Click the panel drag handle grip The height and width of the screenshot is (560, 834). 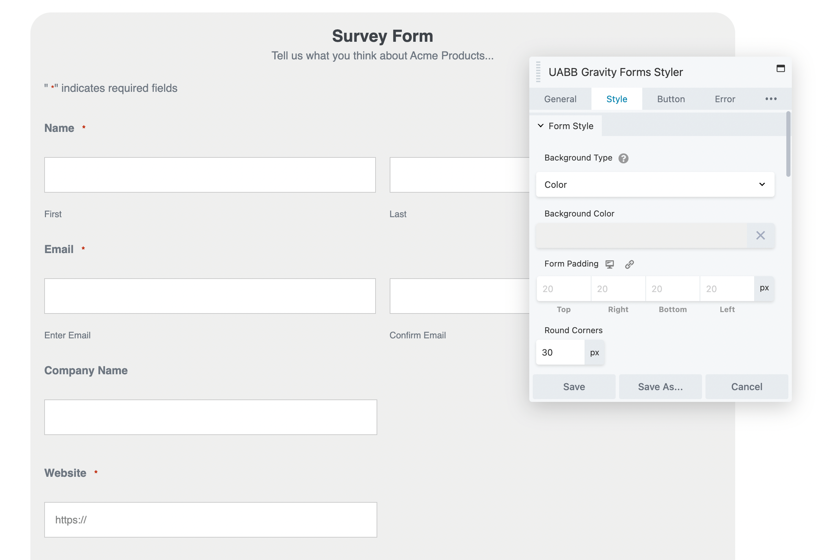(538, 72)
